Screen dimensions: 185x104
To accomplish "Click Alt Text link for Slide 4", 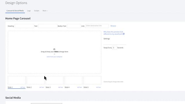I will tap(79, 87).
